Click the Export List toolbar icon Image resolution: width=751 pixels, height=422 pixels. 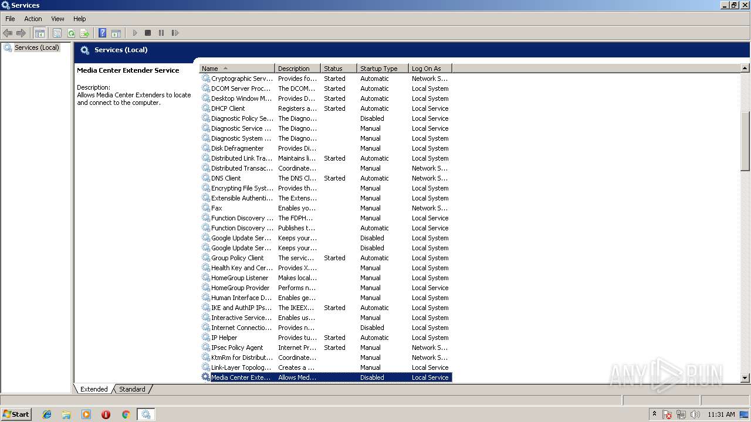pos(84,33)
